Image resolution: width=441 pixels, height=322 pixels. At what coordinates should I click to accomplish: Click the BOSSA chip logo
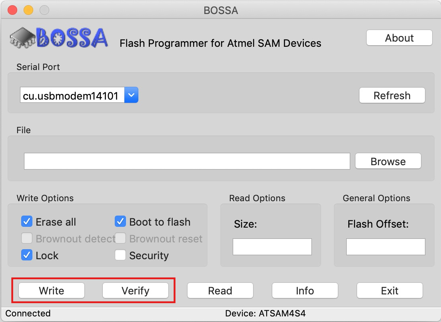tap(58, 38)
